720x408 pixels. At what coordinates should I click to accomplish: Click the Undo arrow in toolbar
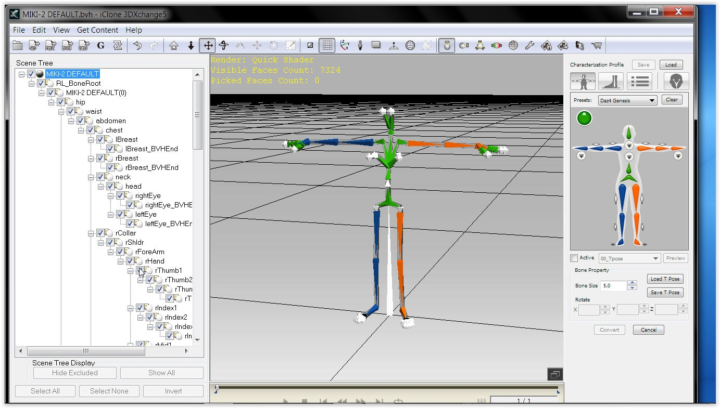[137, 46]
